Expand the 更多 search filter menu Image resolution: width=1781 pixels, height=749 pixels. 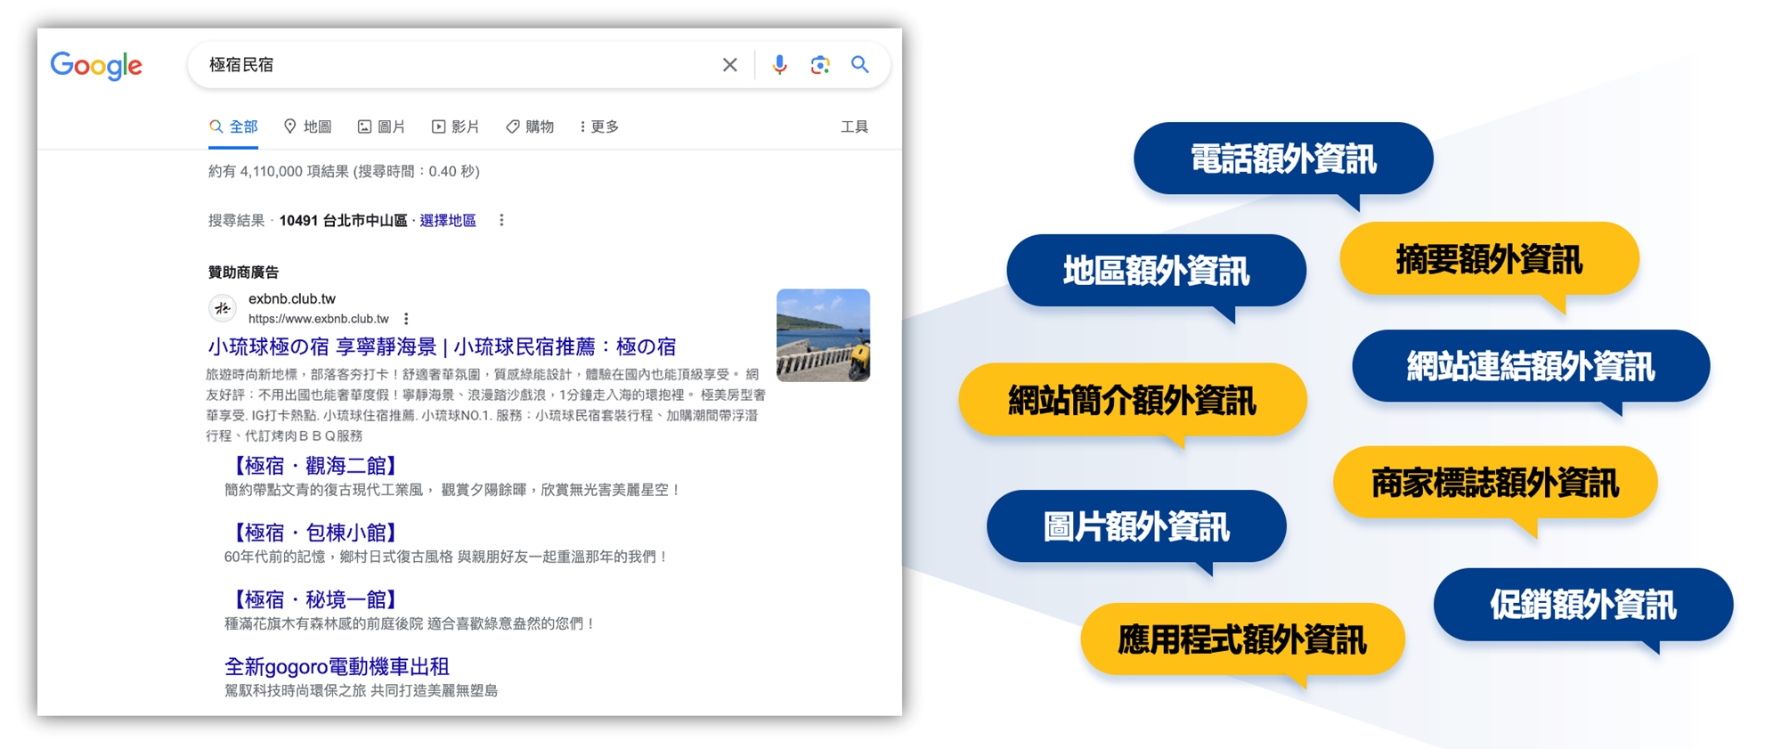tap(599, 126)
